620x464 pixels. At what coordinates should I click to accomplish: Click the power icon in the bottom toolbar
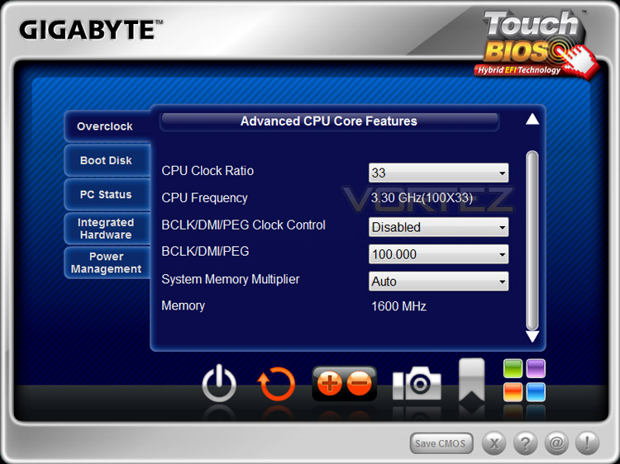point(219,383)
